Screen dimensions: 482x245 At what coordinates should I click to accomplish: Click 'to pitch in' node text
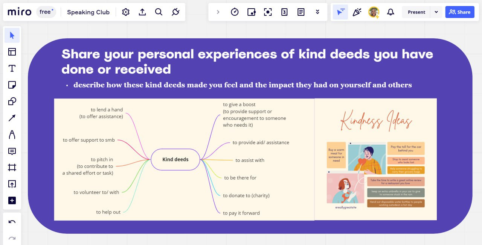point(88,166)
